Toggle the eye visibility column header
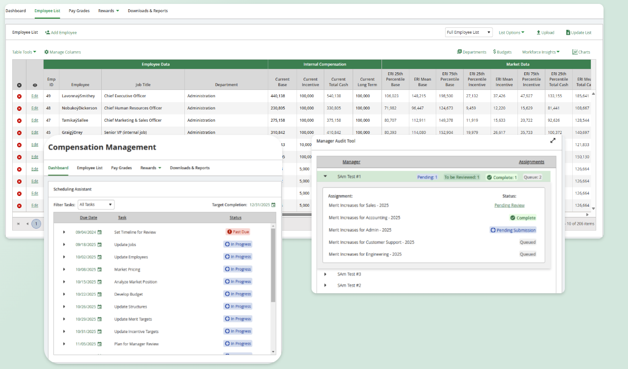628x369 pixels. coord(35,85)
